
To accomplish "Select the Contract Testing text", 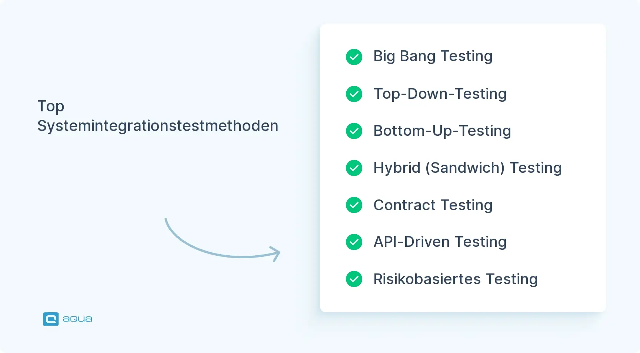I will pos(433,205).
